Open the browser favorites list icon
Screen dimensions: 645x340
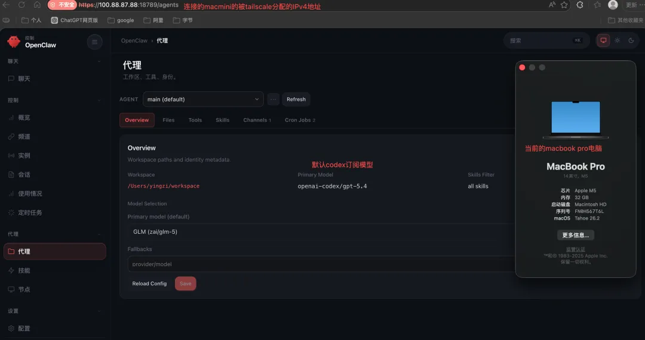coord(597,5)
